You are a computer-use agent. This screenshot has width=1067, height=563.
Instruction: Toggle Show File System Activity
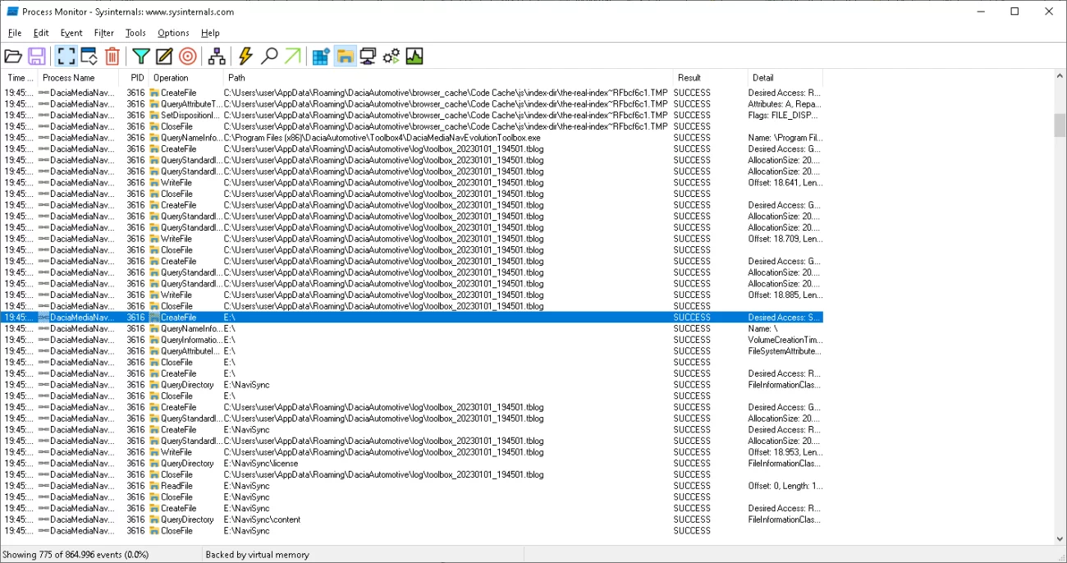[345, 56]
